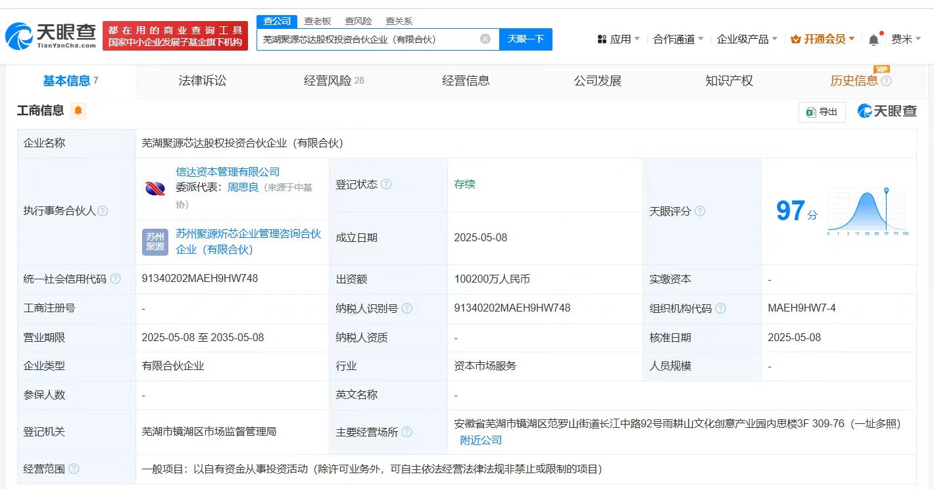Click help icon next to 主要经营场所
Screen dimensions: 934x489
pyautogui.click(x=407, y=432)
